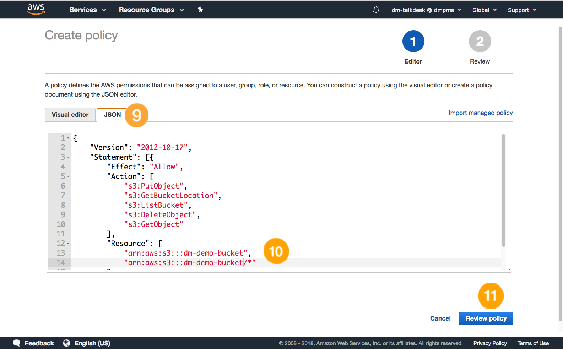
Task: Click the JSON editor vertical scrollbar
Action: point(503,190)
